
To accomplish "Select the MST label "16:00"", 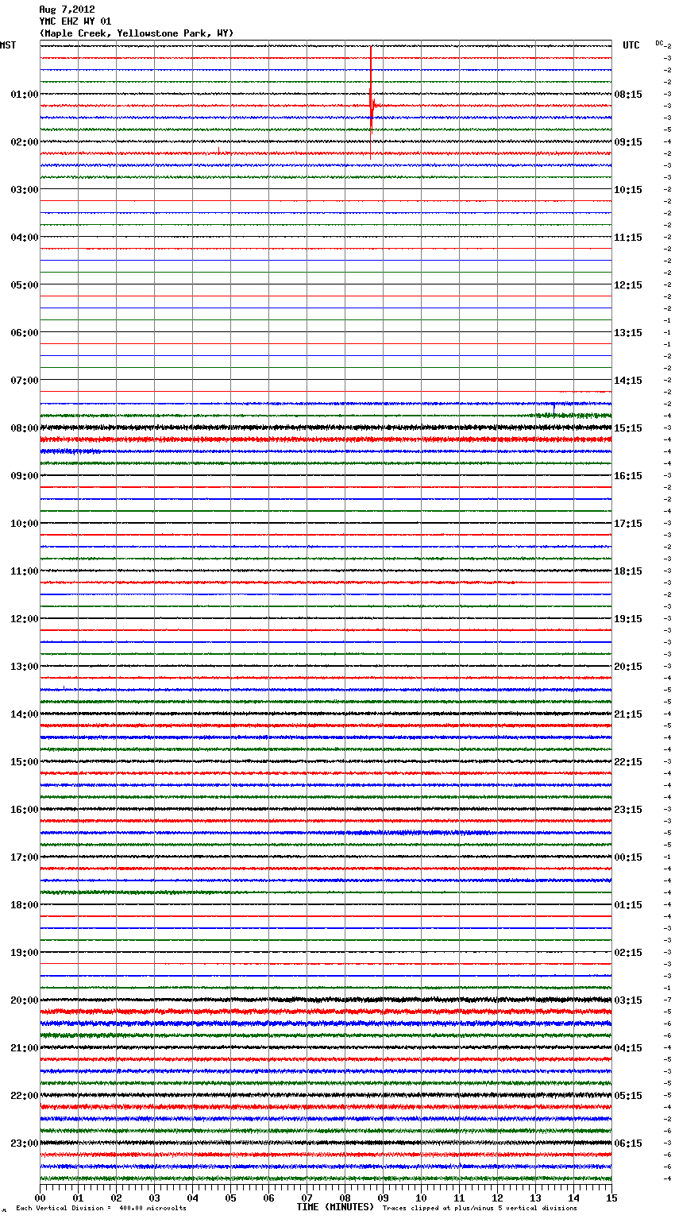I will pyautogui.click(x=25, y=810).
